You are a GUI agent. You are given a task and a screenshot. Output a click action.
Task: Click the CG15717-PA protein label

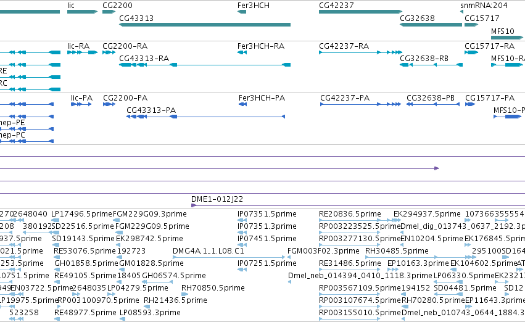click(x=490, y=97)
